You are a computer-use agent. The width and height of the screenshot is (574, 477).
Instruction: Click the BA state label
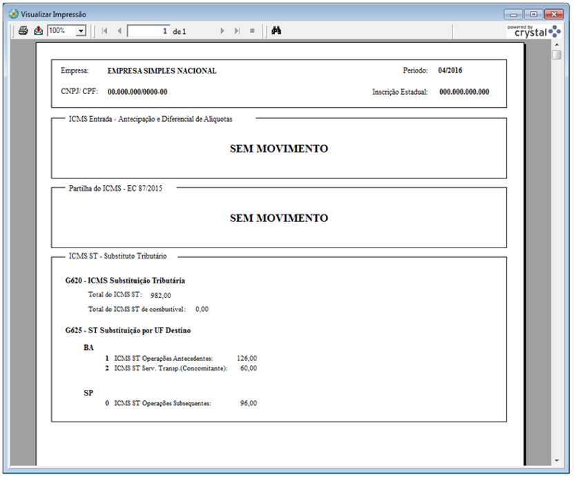[88, 348]
